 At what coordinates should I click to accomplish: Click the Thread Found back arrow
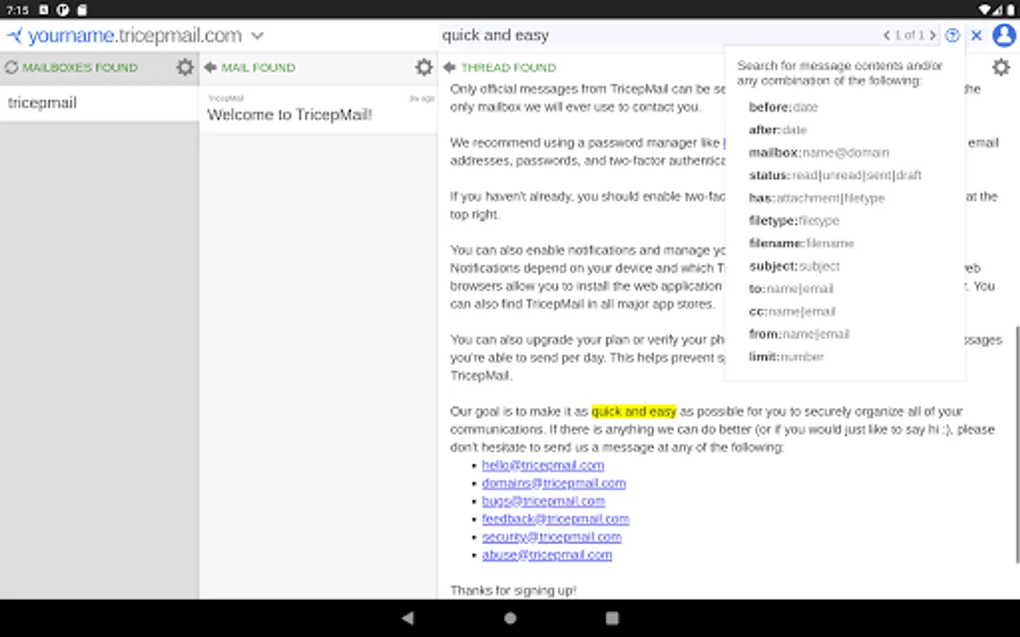(449, 68)
